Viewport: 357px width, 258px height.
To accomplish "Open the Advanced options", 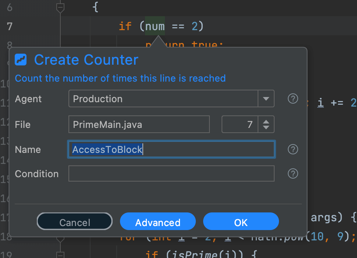I will 158,221.
